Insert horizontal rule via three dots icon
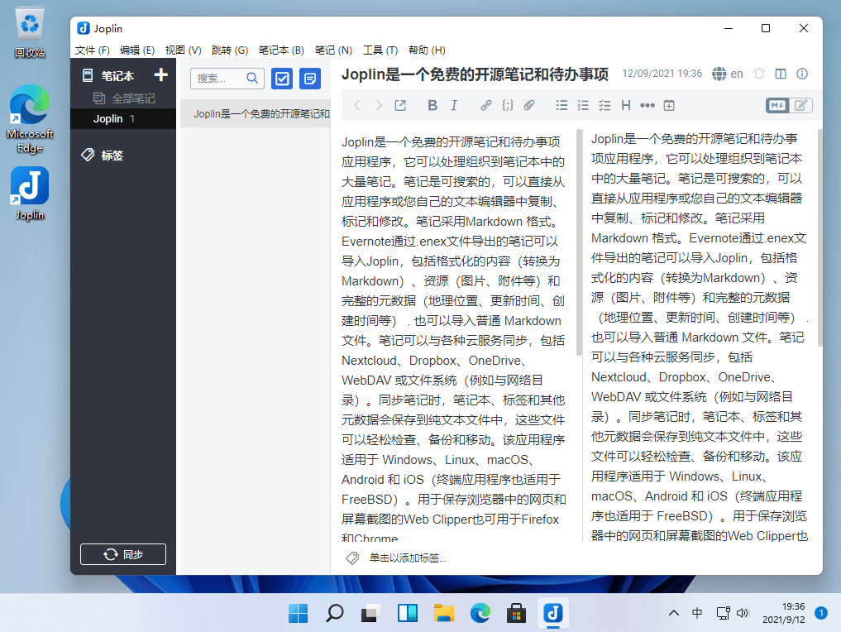 [x=647, y=105]
